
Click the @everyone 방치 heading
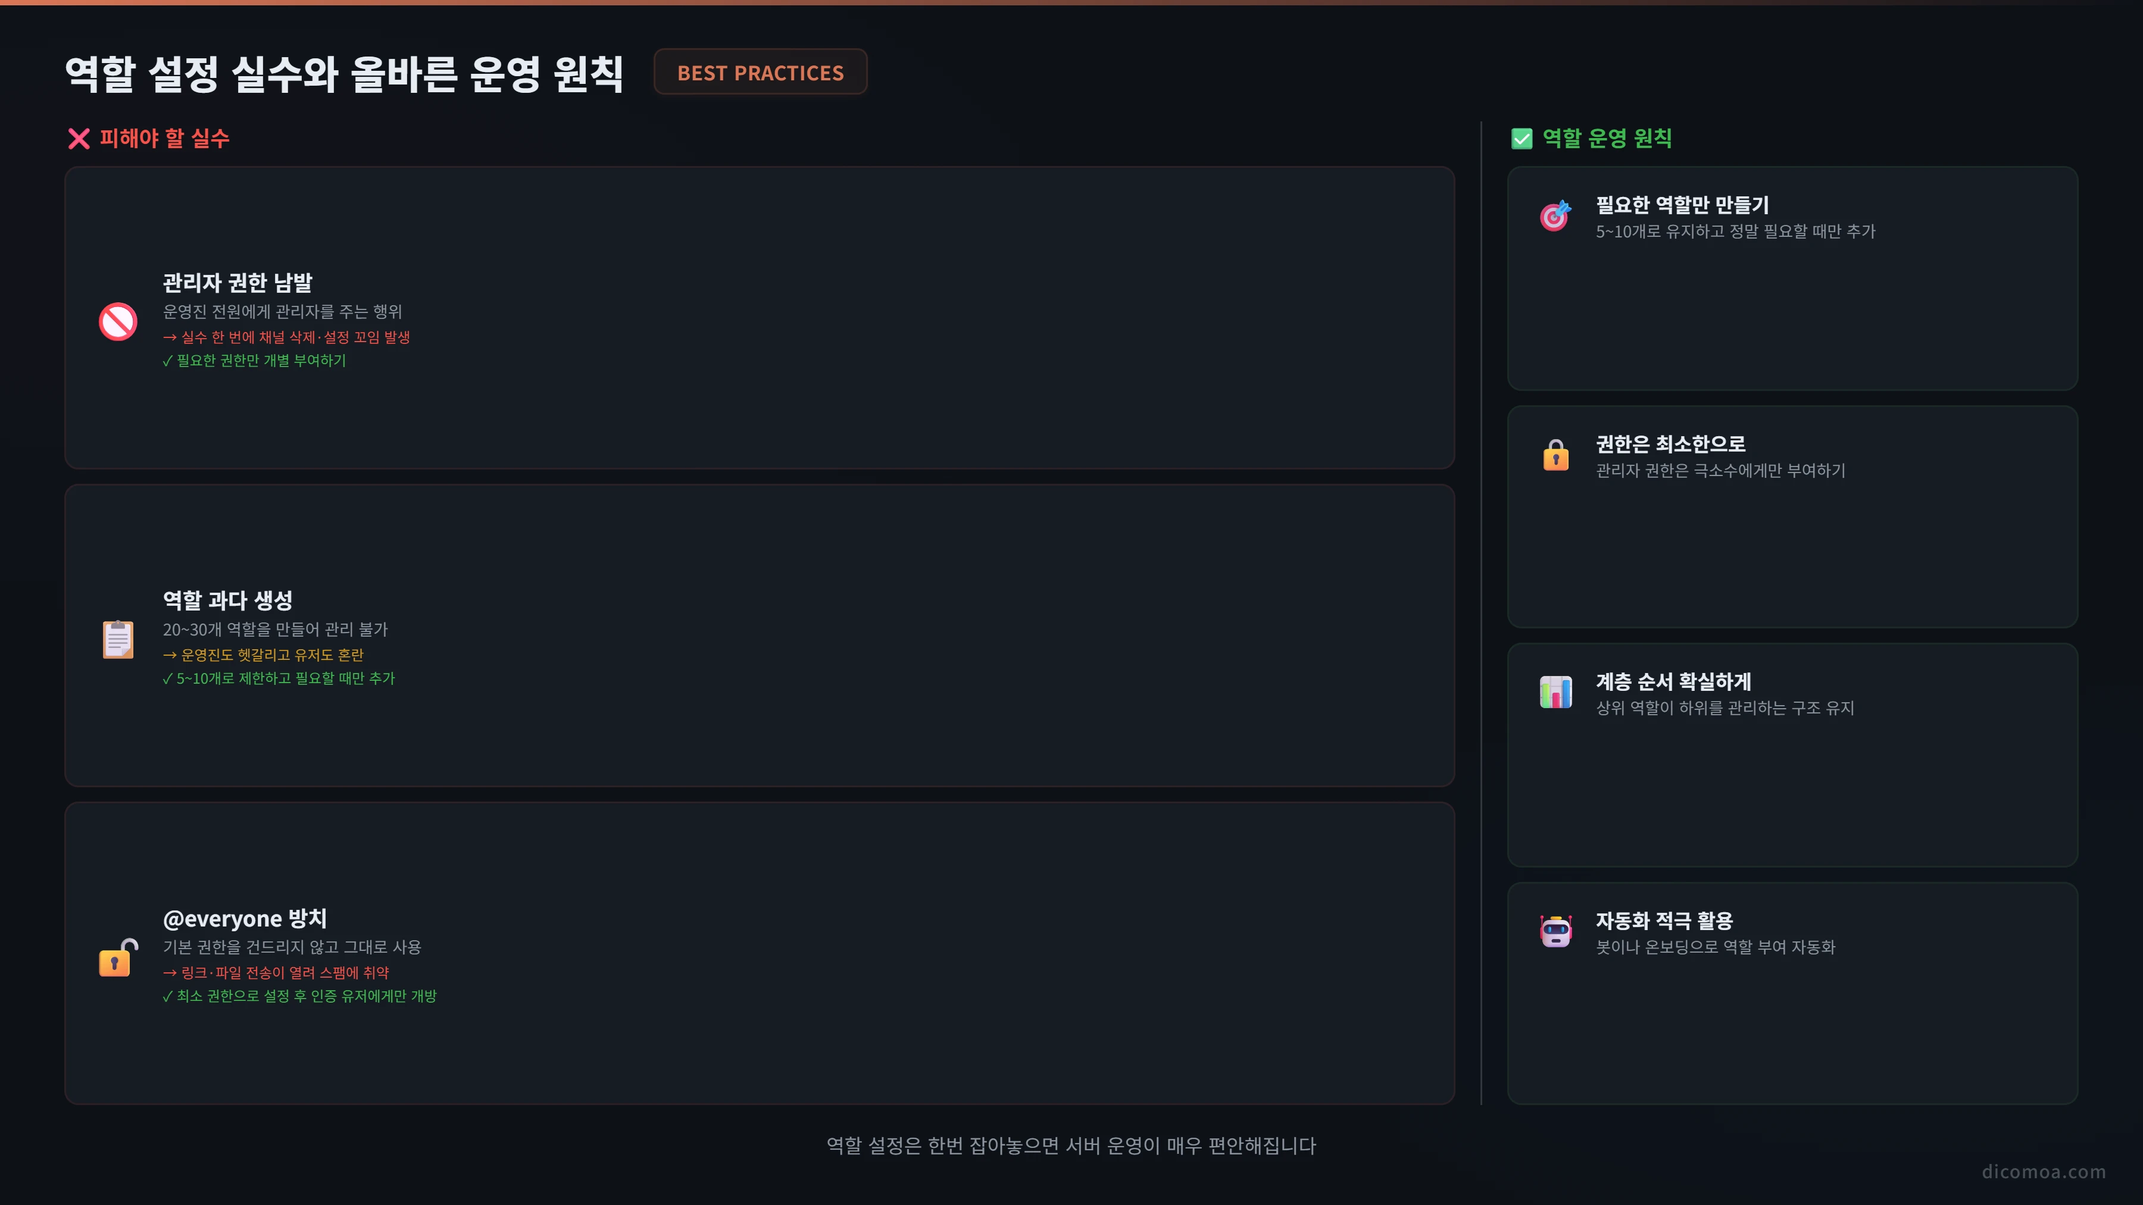(245, 918)
